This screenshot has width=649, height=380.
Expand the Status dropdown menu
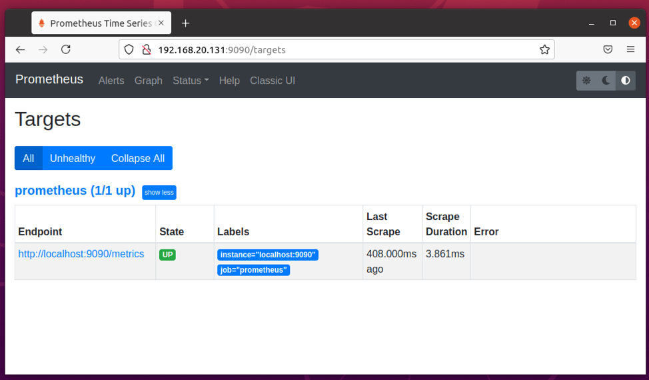[x=191, y=81]
